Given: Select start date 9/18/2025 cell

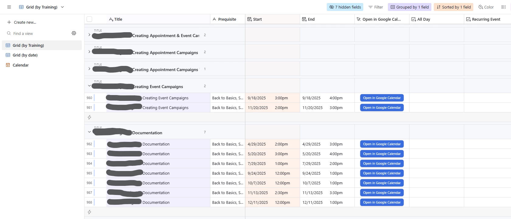Looking at the screenshot, I should (x=273, y=98).
